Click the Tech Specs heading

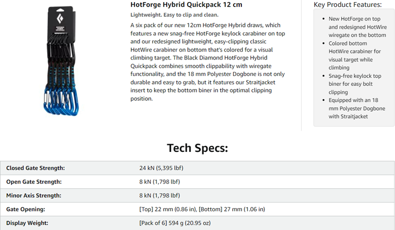click(x=197, y=148)
